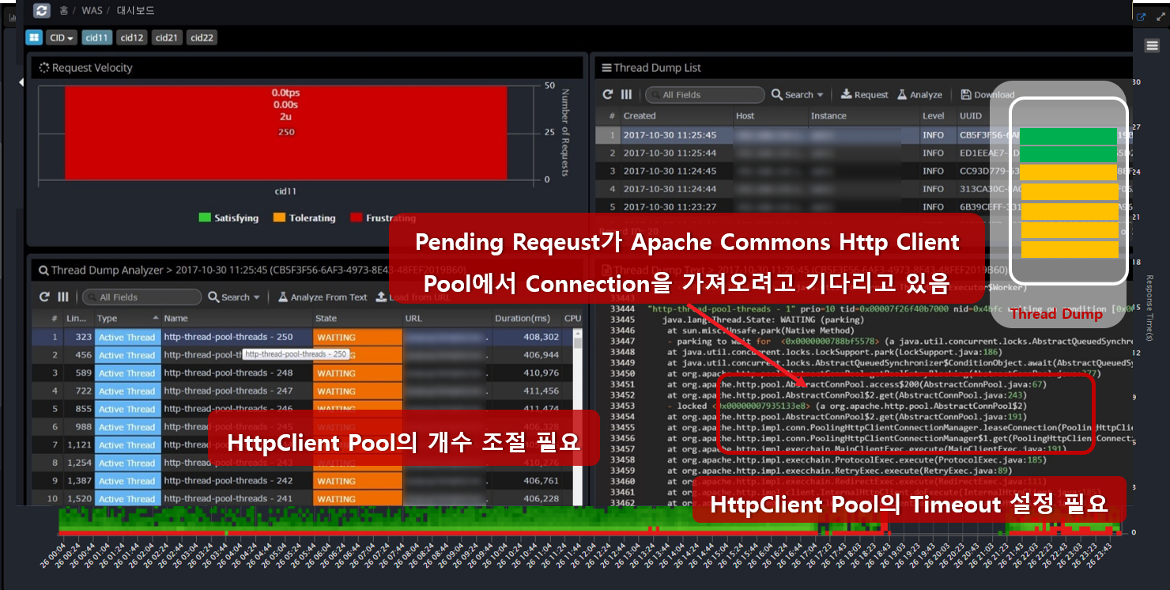This screenshot has height=590, width=1170.
Task: Open the CID dropdown
Action: pyautogui.click(x=61, y=37)
